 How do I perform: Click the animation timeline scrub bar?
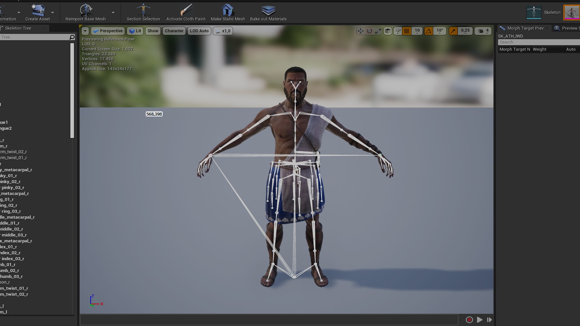click(x=269, y=320)
